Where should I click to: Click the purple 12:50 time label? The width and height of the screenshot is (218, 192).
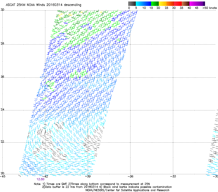[40, 179]
